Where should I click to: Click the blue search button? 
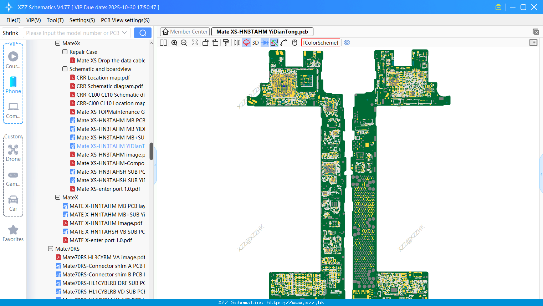click(x=143, y=33)
